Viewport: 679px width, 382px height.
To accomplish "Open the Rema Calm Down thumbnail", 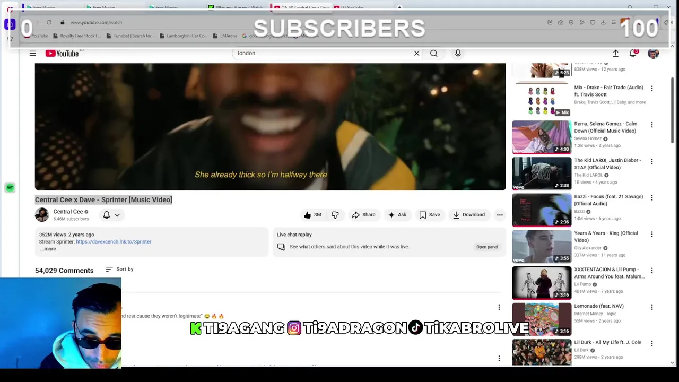I will 542,137.
